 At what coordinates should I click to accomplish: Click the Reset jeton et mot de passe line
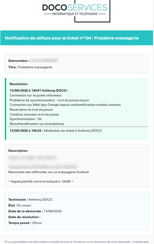(31, 110)
